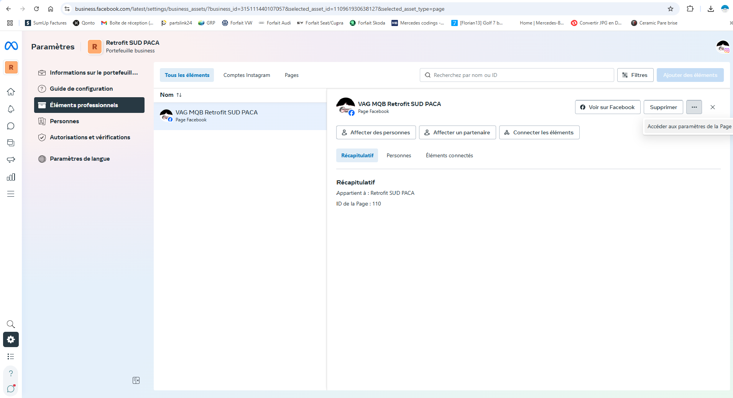This screenshot has height=398, width=733.
Task: Open the three-dots more options button
Action: pos(694,107)
